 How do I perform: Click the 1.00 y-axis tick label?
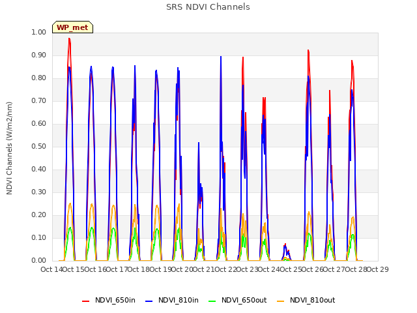tap(39, 32)
